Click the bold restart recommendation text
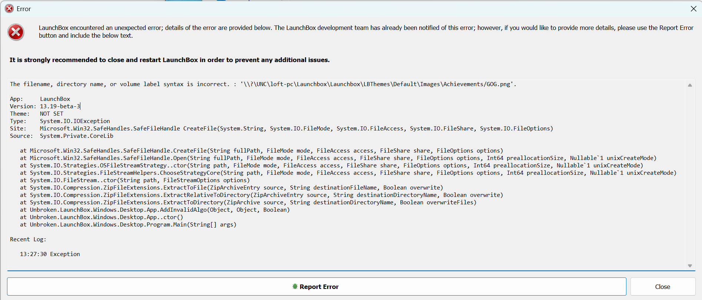The width and height of the screenshot is (702, 300). click(170, 60)
